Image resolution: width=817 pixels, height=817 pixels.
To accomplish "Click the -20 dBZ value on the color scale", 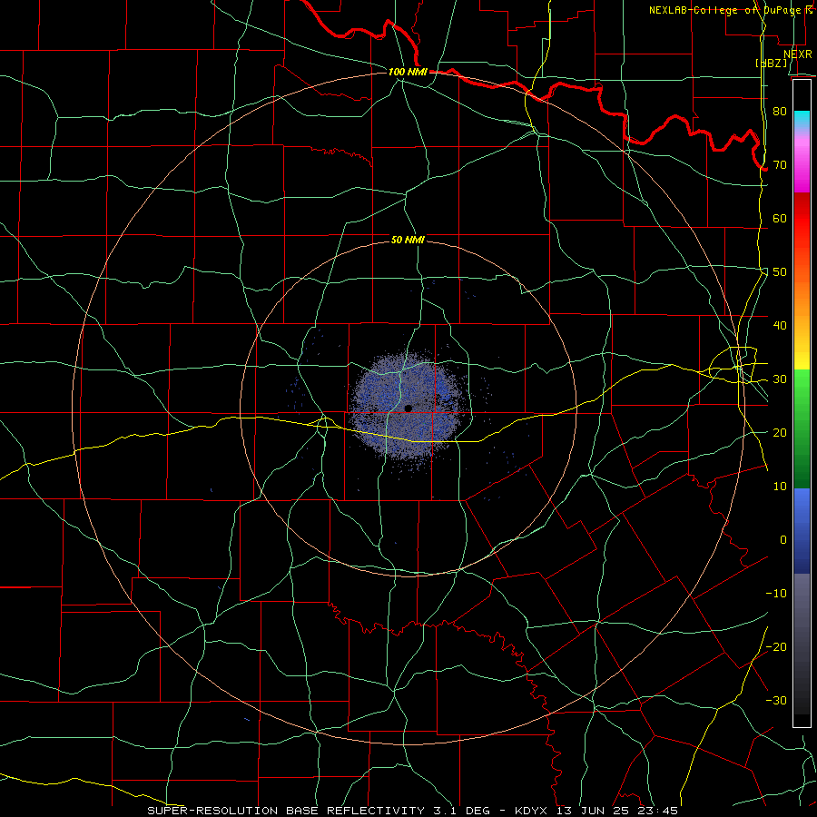I will click(x=776, y=646).
